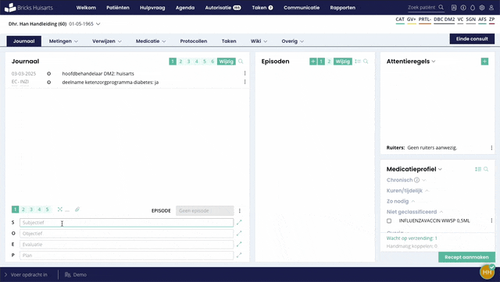Expand the Objectief field using its arrow icon
Screen dimensions: 500x282
pos(239,233)
